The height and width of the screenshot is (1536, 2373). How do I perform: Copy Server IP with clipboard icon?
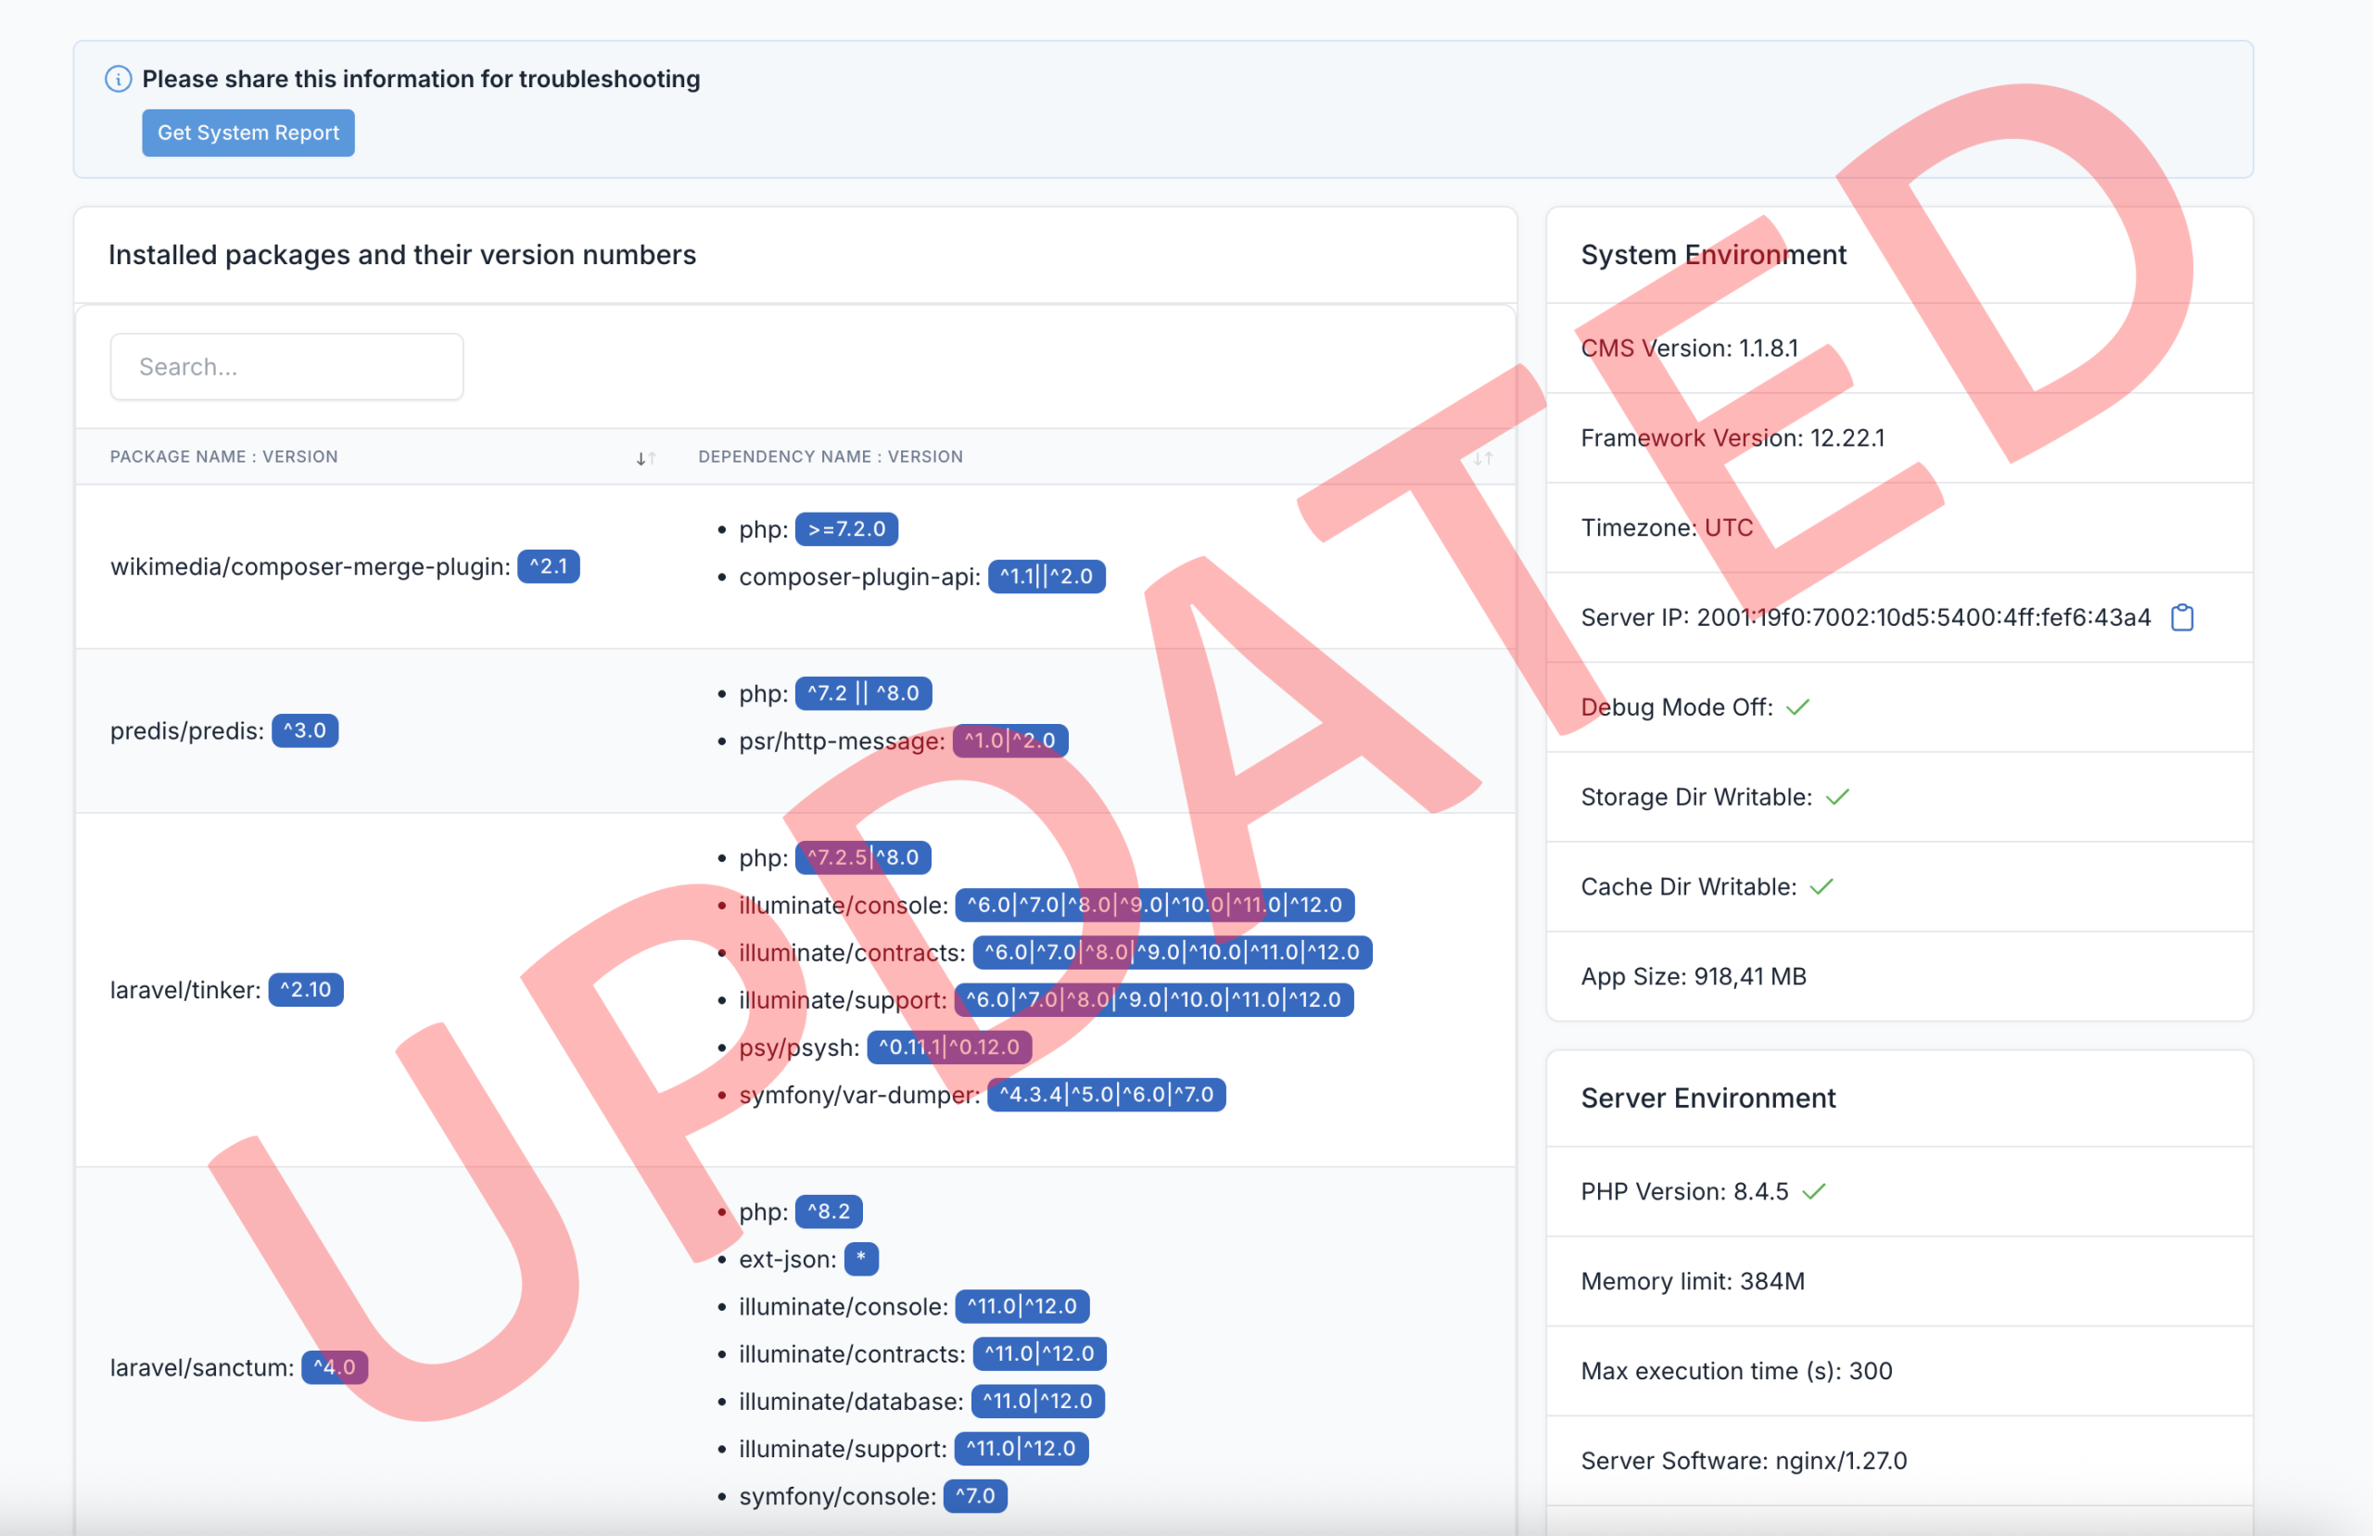pos(2183,617)
